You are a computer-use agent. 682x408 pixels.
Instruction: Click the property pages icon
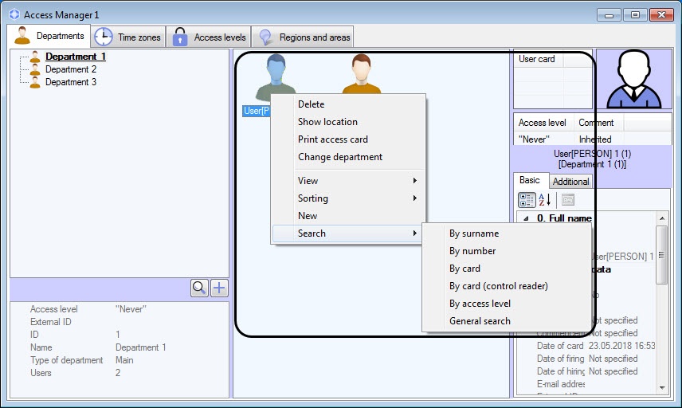(x=567, y=200)
